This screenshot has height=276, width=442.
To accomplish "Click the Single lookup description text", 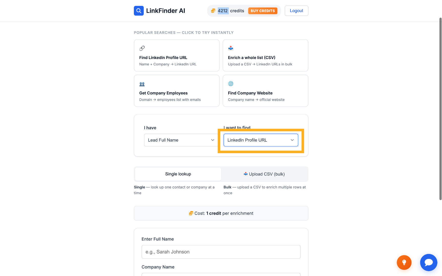I will click(174, 190).
